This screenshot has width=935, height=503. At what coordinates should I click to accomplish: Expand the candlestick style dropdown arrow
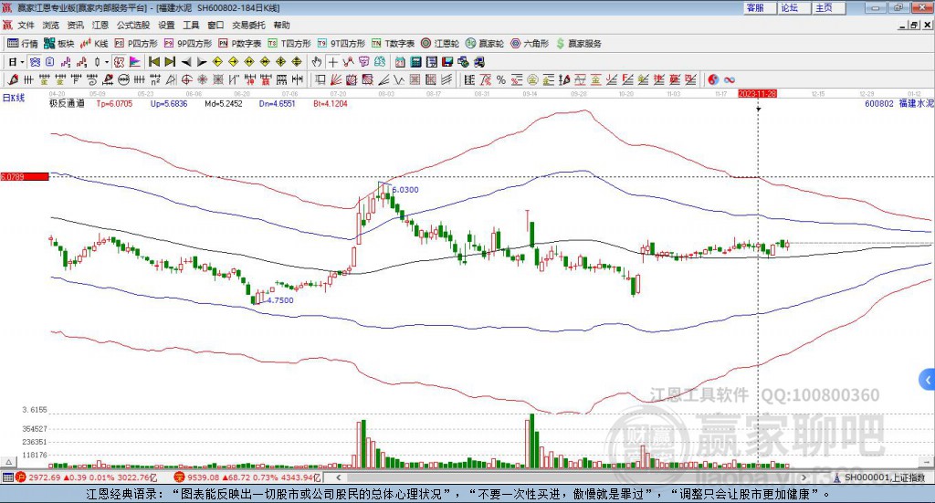coord(107,62)
